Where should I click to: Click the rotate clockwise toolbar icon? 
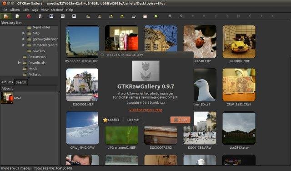coord(227,16)
